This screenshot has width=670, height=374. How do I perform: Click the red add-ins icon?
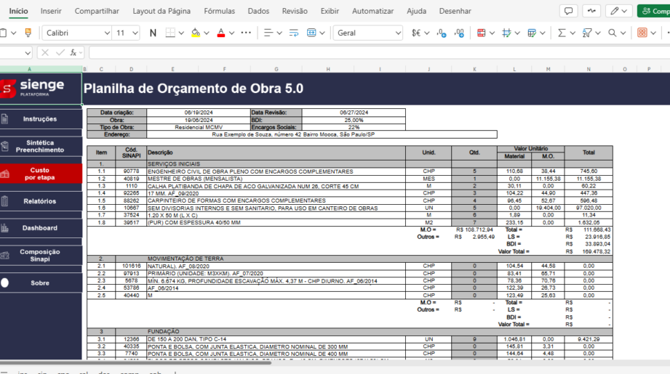click(642, 33)
